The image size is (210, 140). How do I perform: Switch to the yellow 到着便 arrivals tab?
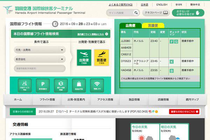(x=153, y=26)
